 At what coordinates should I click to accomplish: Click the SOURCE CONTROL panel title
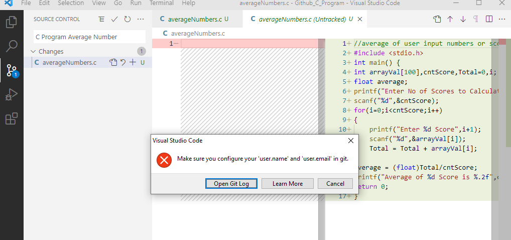(57, 19)
